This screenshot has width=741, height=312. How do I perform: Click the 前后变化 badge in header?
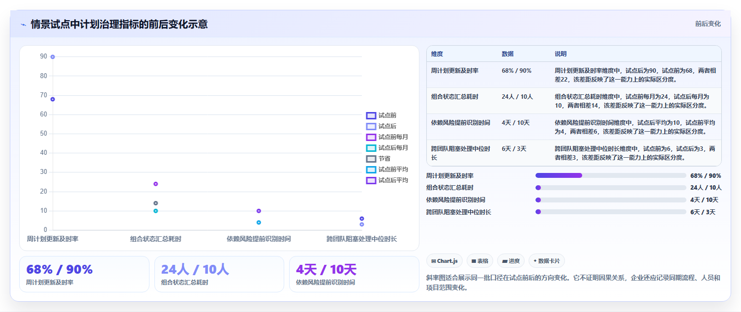click(708, 24)
